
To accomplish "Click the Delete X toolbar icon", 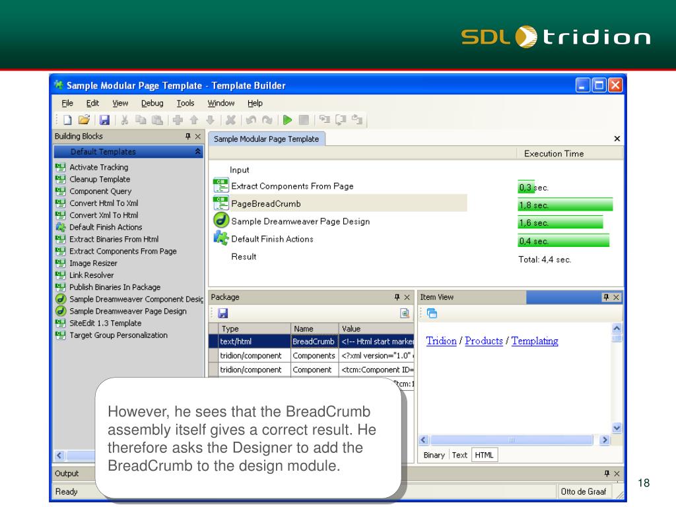I will point(230,120).
